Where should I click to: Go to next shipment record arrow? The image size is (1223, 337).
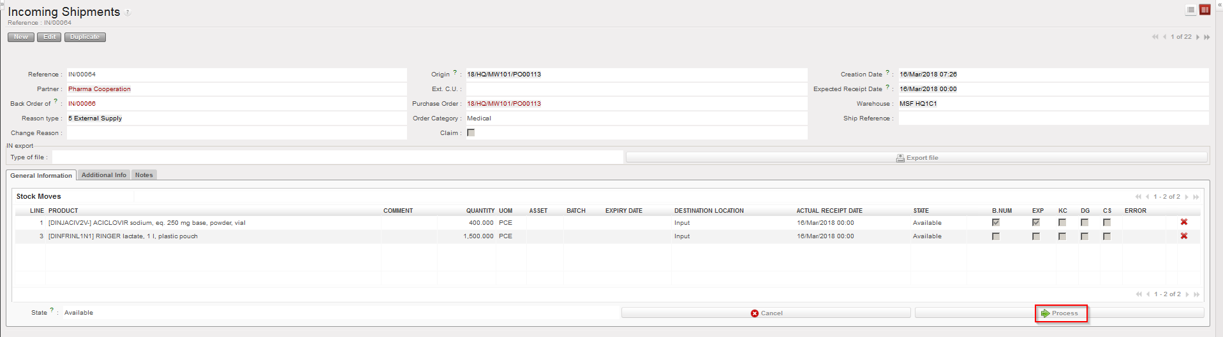pyautogui.click(x=1197, y=37)
